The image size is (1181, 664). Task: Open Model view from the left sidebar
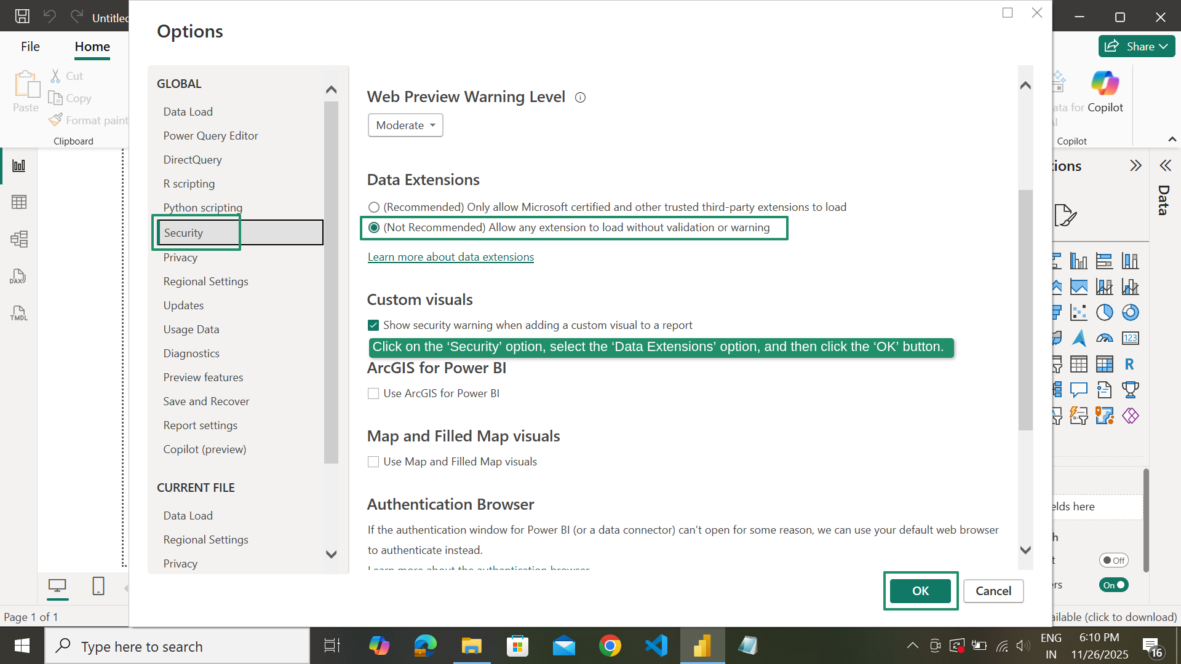pos(19,239)
